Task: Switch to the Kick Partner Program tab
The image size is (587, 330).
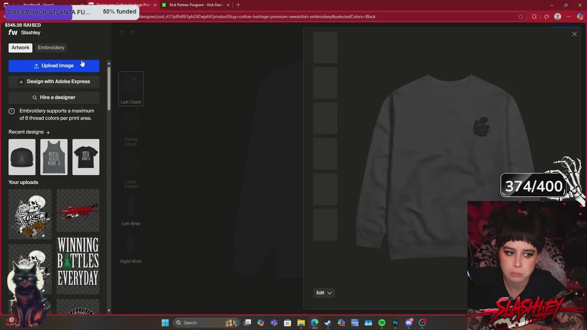Action: [196, 5]
